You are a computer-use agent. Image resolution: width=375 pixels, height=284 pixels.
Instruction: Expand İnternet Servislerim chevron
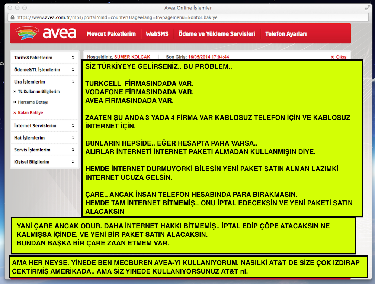click(x=73, y=125)
